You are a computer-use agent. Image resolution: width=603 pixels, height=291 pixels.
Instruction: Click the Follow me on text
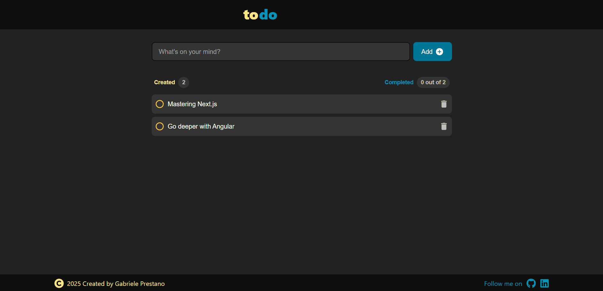coord(503,284)
